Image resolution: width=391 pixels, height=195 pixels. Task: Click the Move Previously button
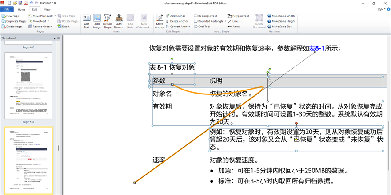click(40, 16)
